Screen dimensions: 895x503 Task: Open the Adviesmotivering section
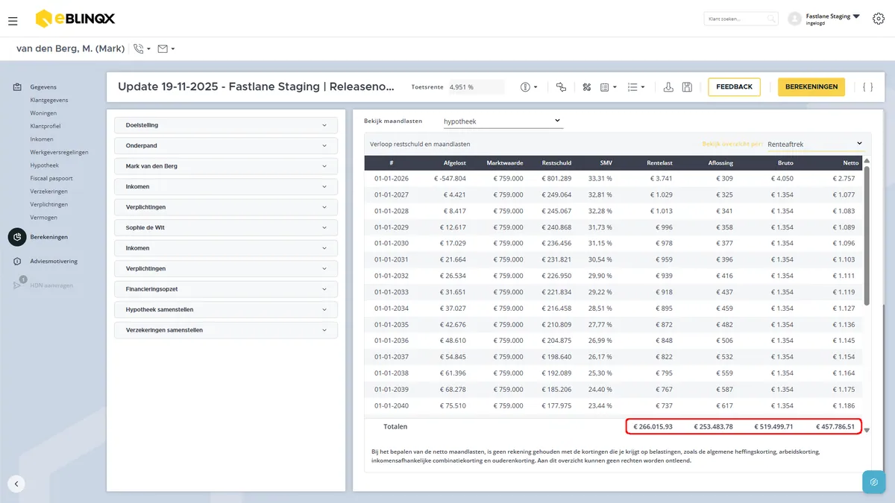tap(54, 262)
